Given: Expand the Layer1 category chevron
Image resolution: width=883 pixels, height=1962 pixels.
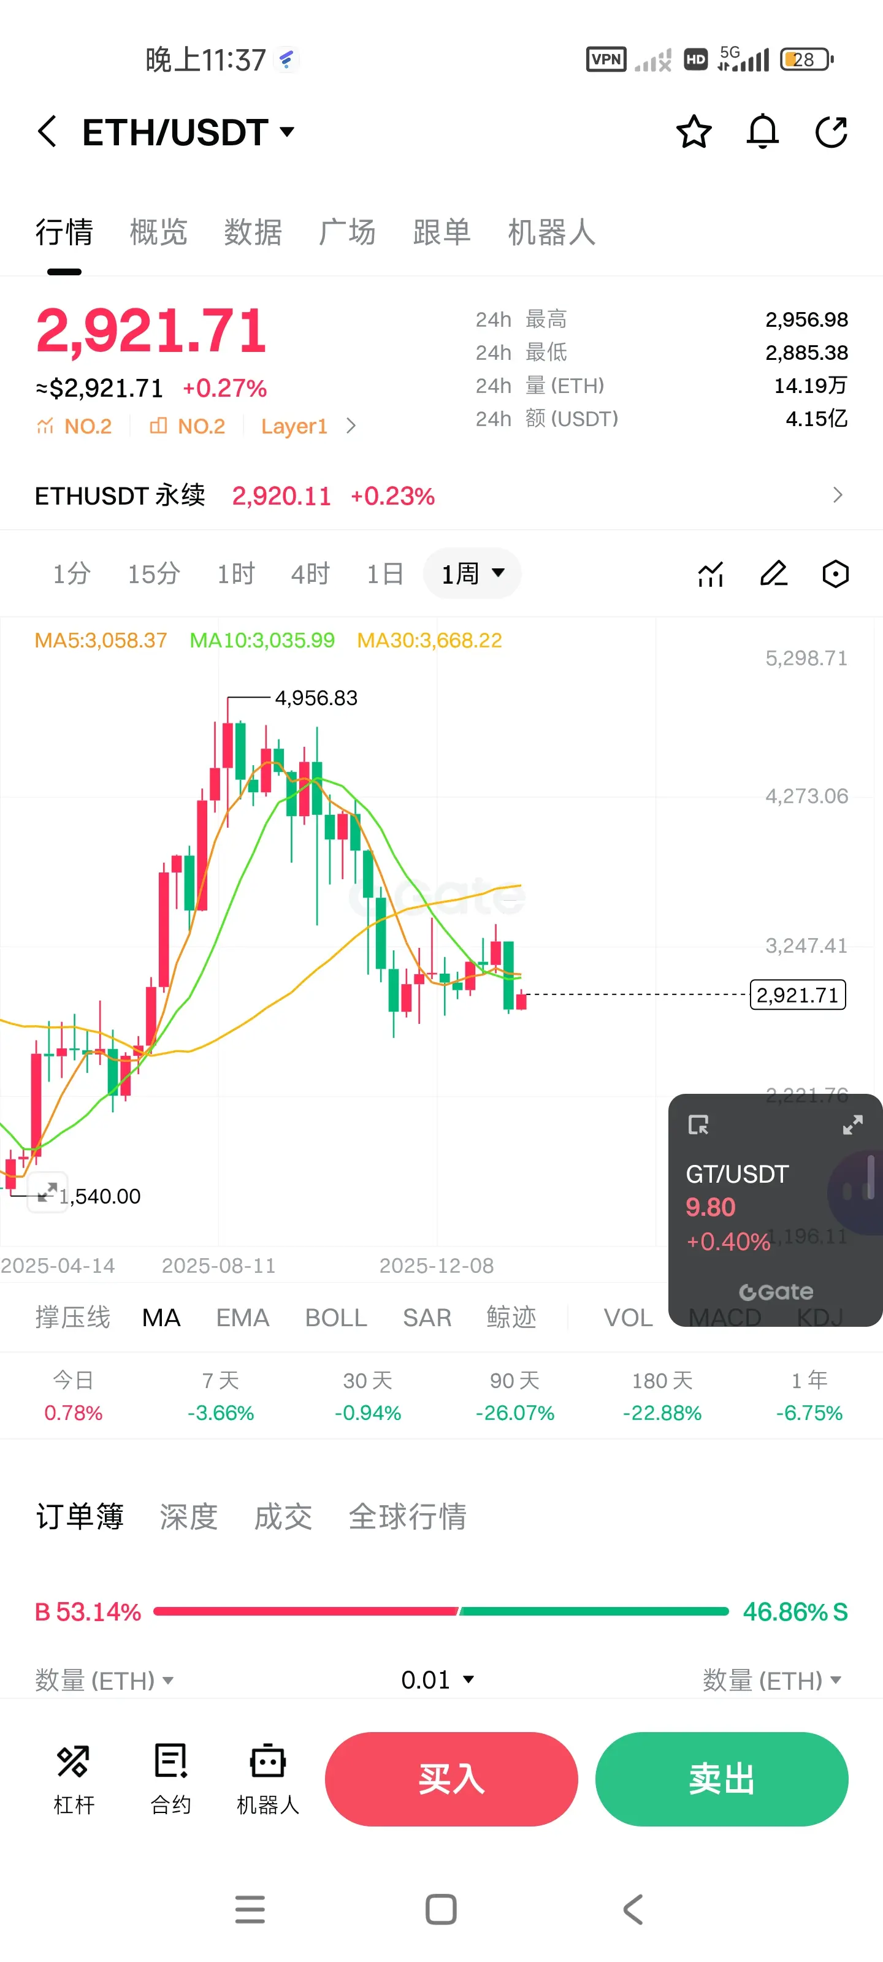Looking at the screenshot, I should point(351,426).
